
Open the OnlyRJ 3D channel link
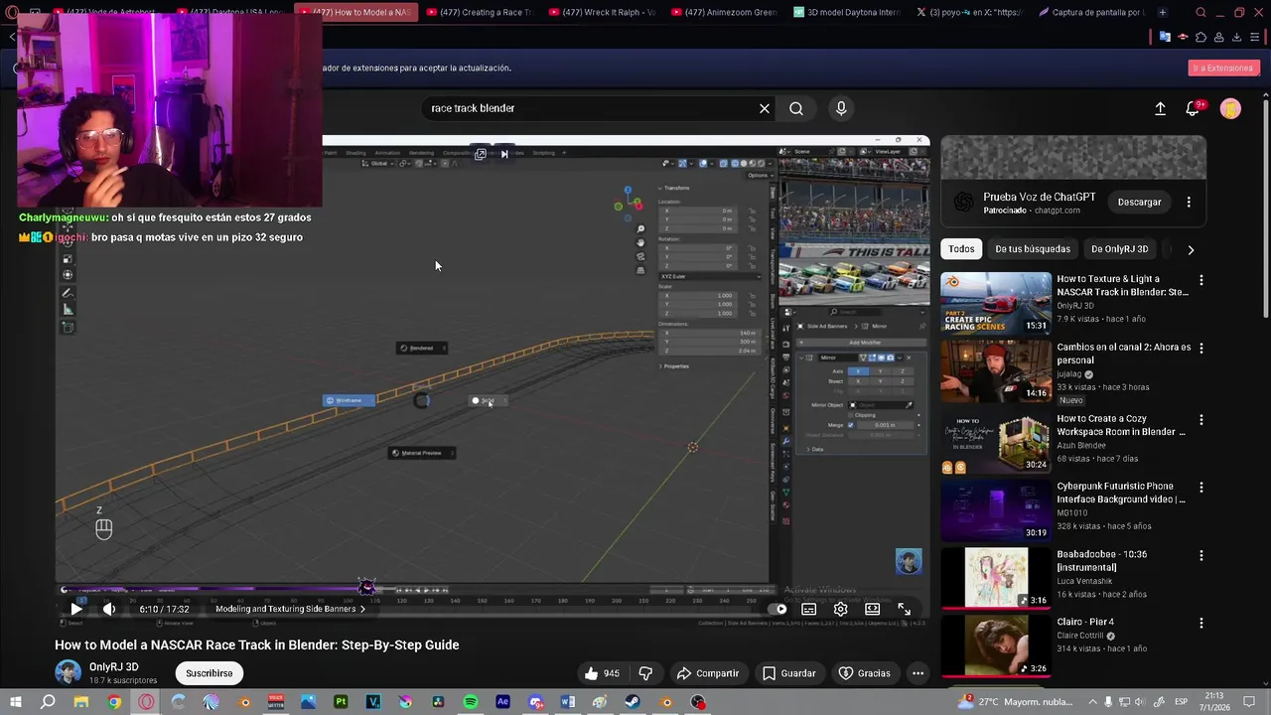tap(113, 667)
